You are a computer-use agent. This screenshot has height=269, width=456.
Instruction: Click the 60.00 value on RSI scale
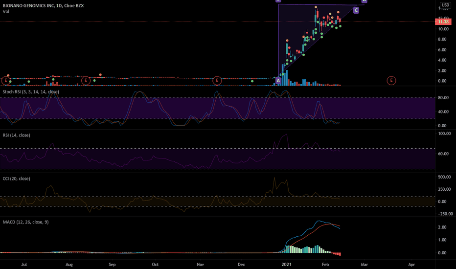coord(443,154)
